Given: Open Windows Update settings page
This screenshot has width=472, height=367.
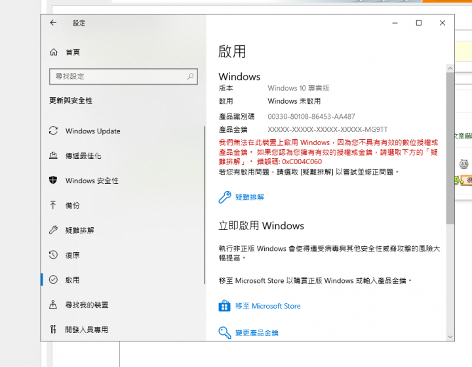Looking at the screenshot, I should [92, 131].
